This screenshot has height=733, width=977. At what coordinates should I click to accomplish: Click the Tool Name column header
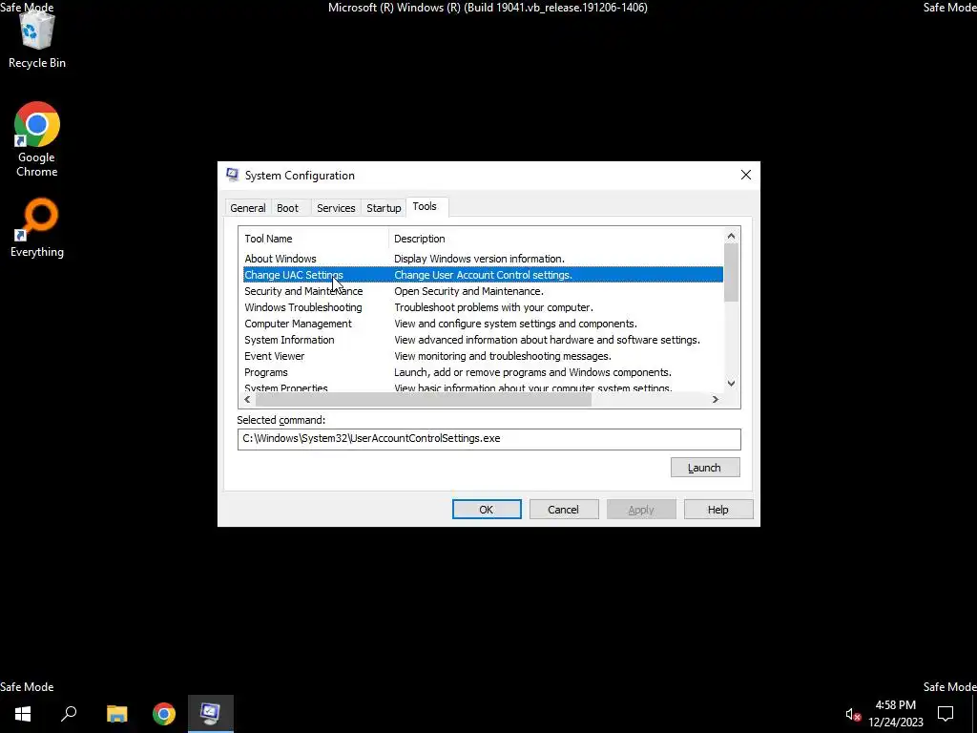(x=313, y=239)
